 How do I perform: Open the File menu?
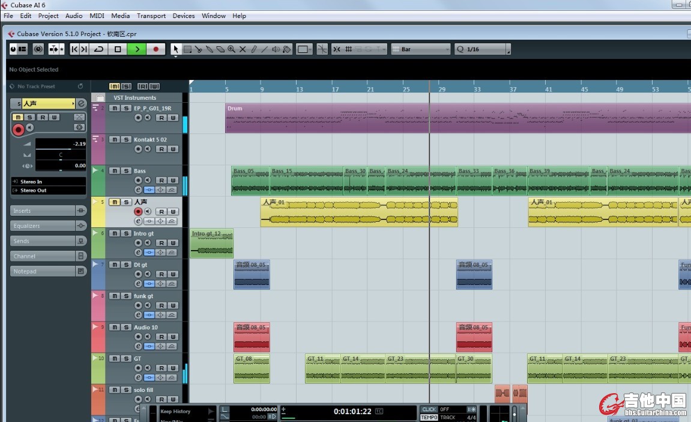coord(8,16)
